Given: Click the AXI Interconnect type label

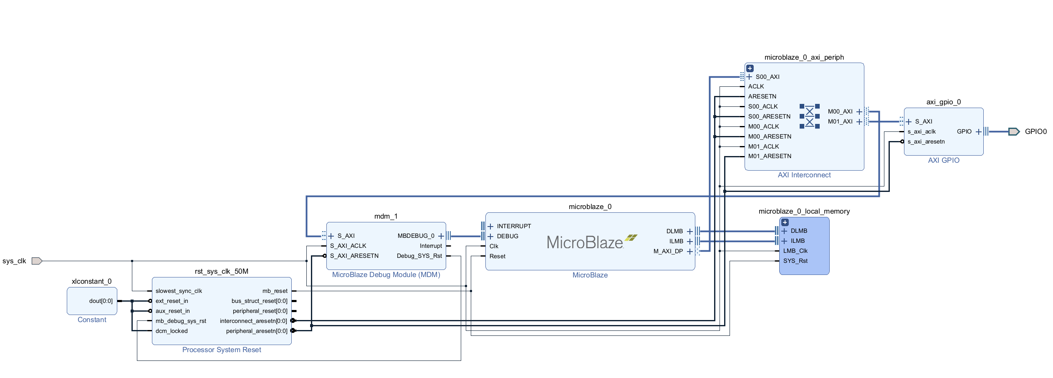Looking at the screenshot, I should [804, 175].
